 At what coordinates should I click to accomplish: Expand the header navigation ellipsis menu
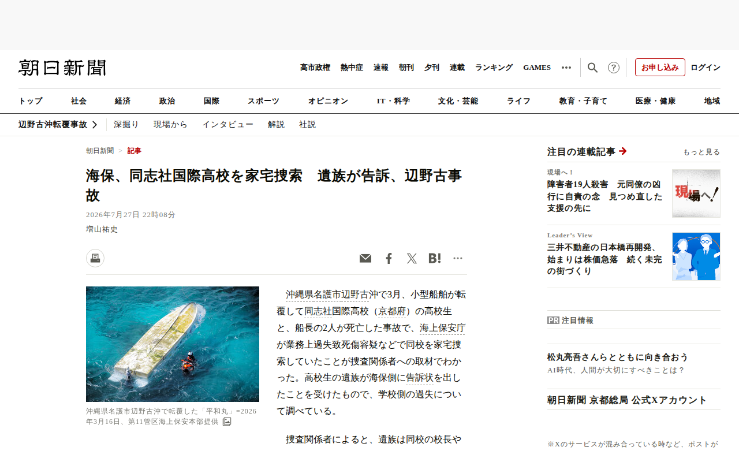coord(566,68)
